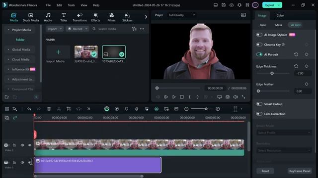Open the Effects library
Image resolution: width=318 pixels, height=178 pixels.
pyautogui.click(x=95, y=17)
